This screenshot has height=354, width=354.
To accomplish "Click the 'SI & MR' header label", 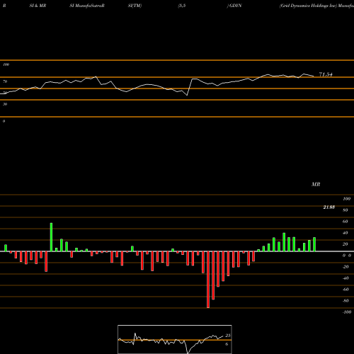I will (x=38, y=6).
